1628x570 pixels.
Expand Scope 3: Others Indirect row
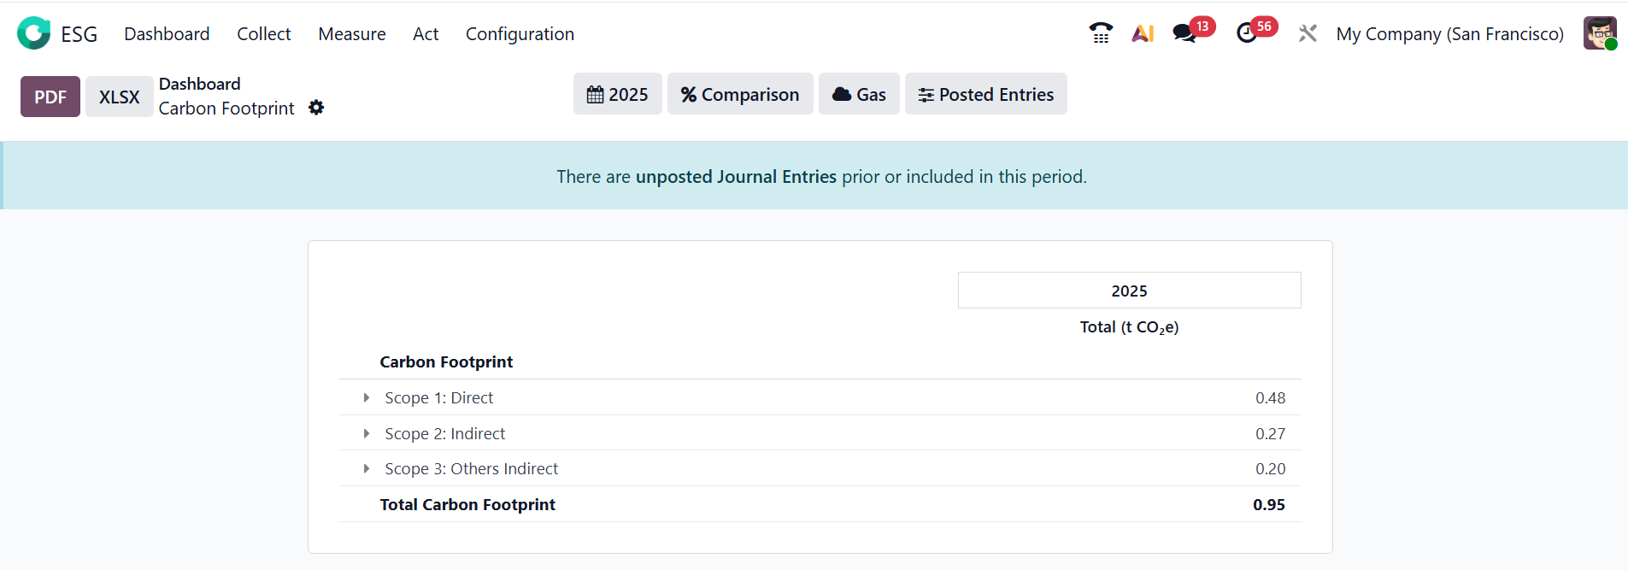367,468
